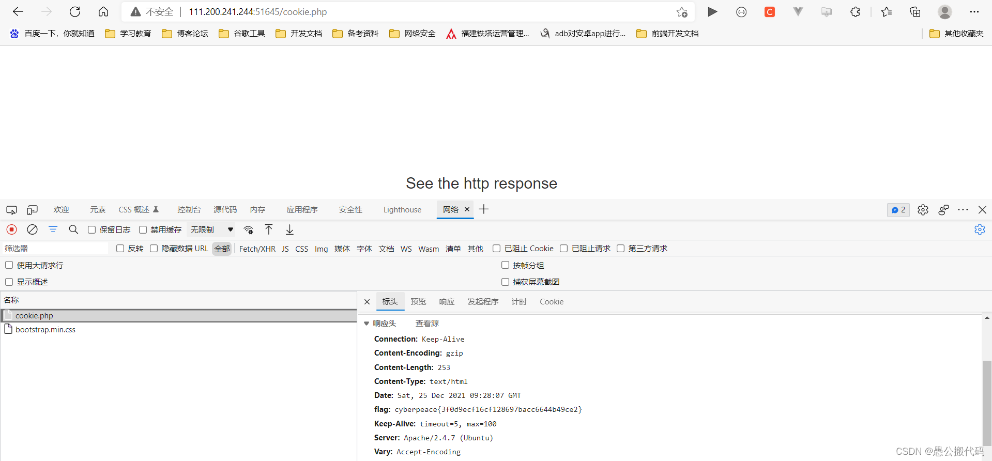Viewport: 992px width, 461px height.
Task: Clear the network log
Action: (32, 229)
